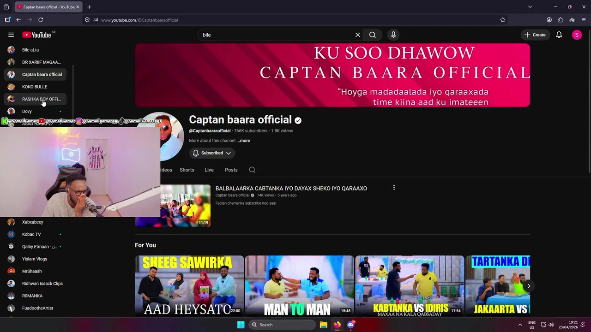Open the browser tab list dropdown

coord(530,7)
